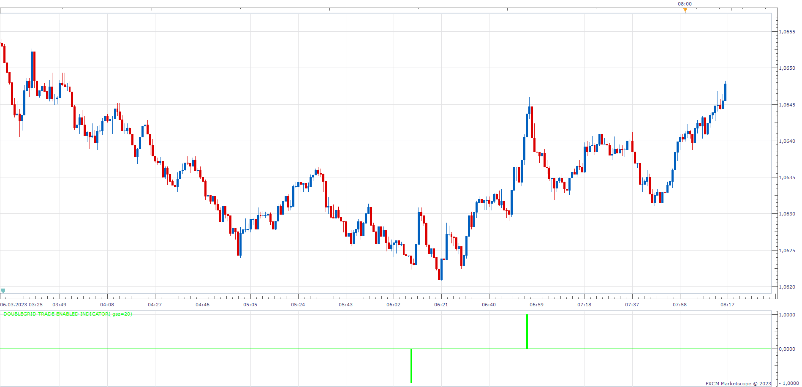Click the 06:40 time axis label

tap(489, 305)
